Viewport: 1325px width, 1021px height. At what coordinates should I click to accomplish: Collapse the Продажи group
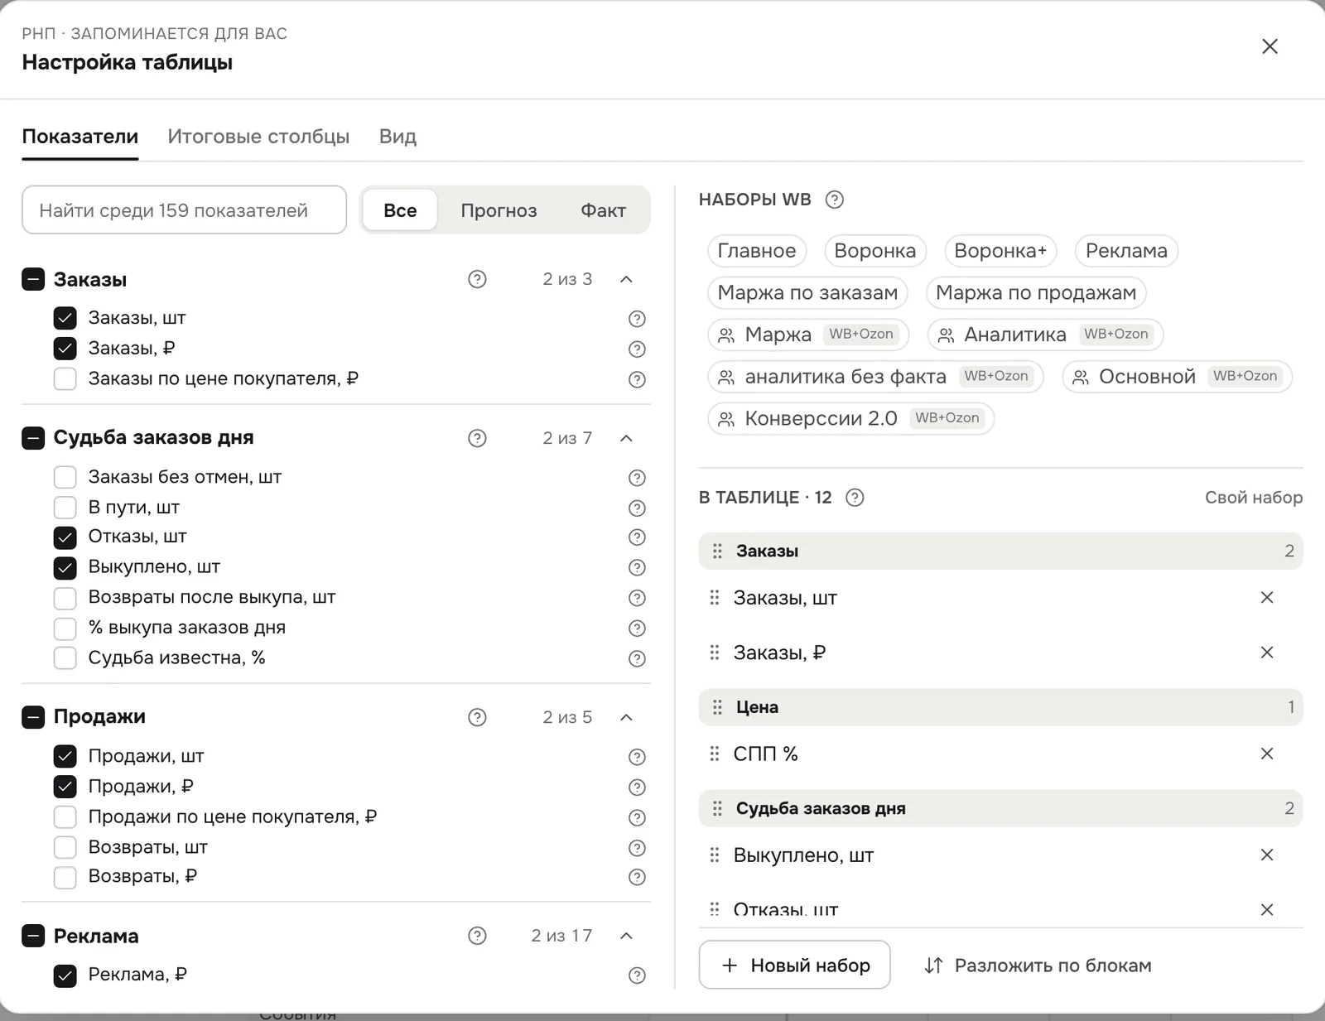point(626,717)
